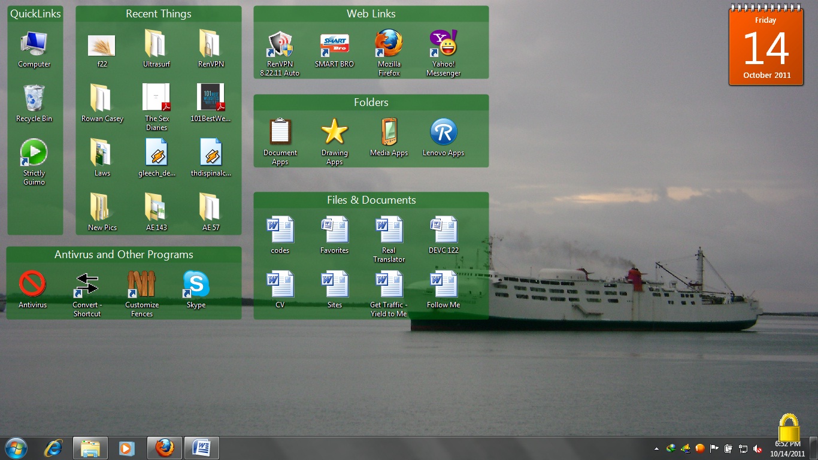The height and width of the screenshot is (460, 818).
Task: Open the Windows Start menu
Action: (15, 448)
